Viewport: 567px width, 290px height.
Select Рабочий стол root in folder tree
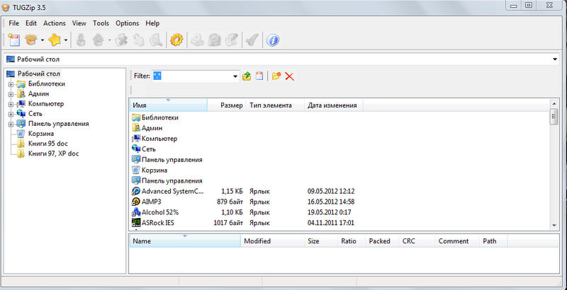click(39, 74)
